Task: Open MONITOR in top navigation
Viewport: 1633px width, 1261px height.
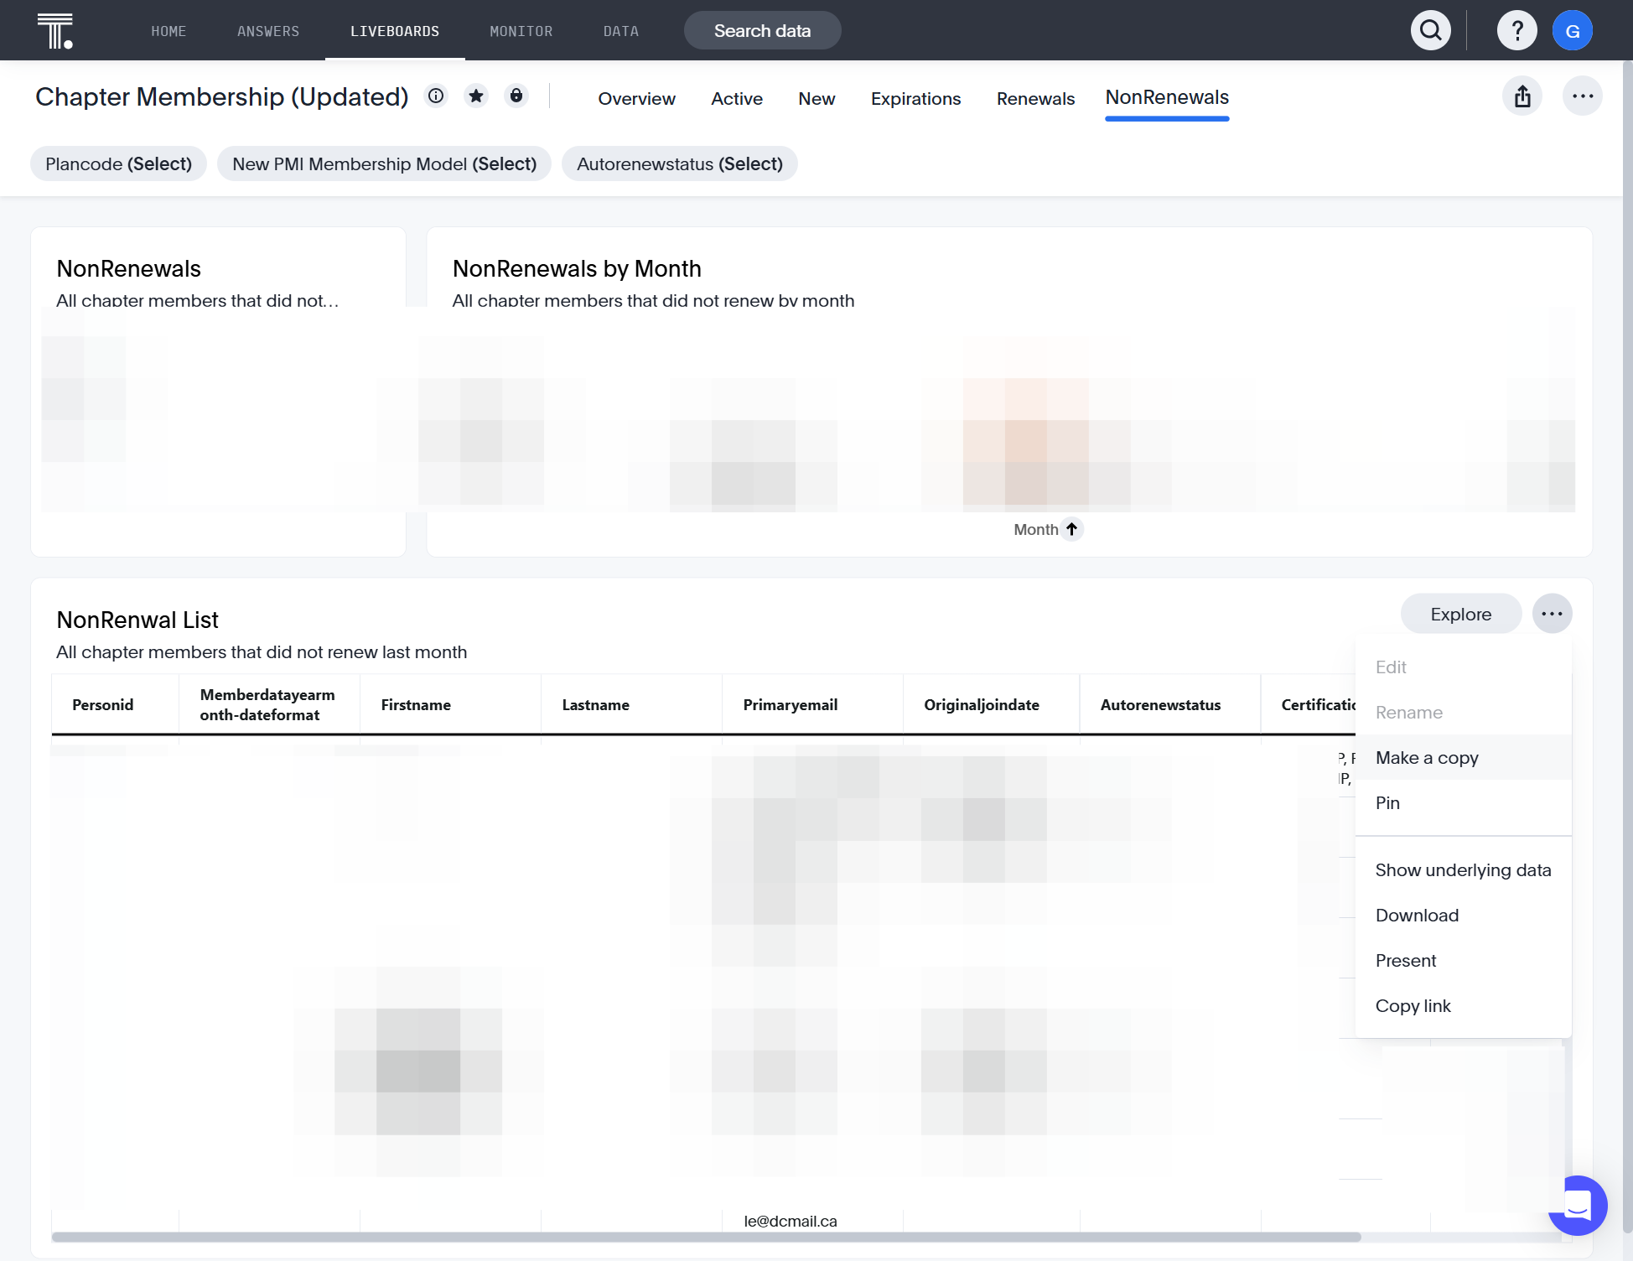Action: pyautogui.click(x=521, y=31)
